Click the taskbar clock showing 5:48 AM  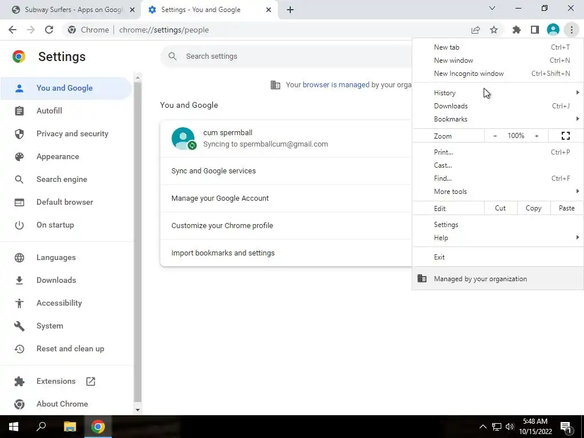coord(535,427)
